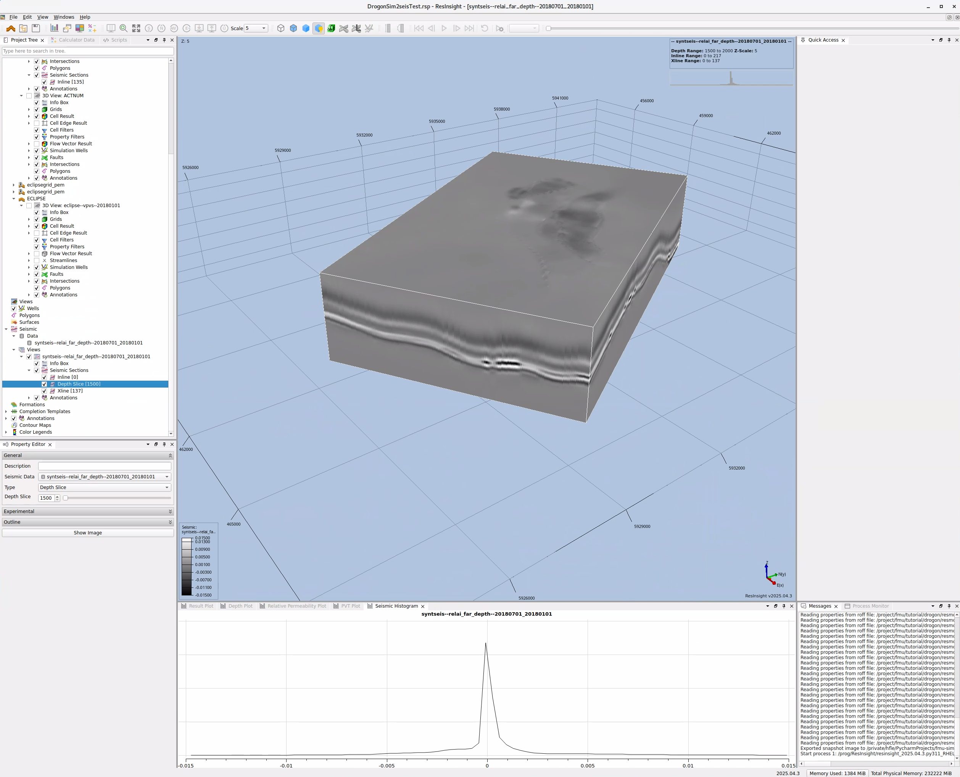
Task: Click the play forward animation icon
Action: (x=444, y=28)
